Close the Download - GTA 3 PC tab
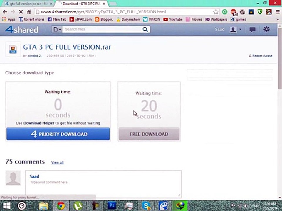This screenshot has width=282, height=211. [104, 4]
